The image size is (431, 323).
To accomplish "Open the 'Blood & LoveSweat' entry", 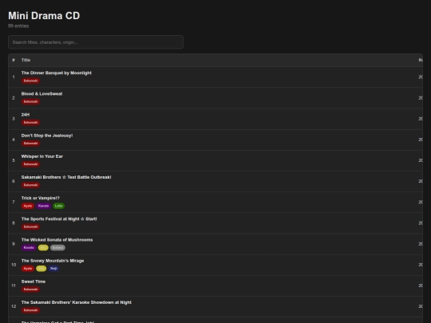I will (42, 93).
